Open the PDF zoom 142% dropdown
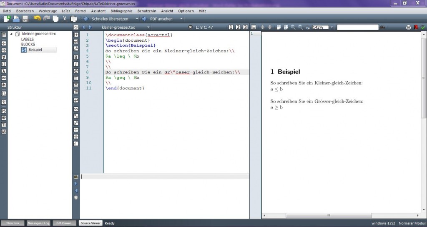Viewport: 427px width, 227px height. [332, 27]
